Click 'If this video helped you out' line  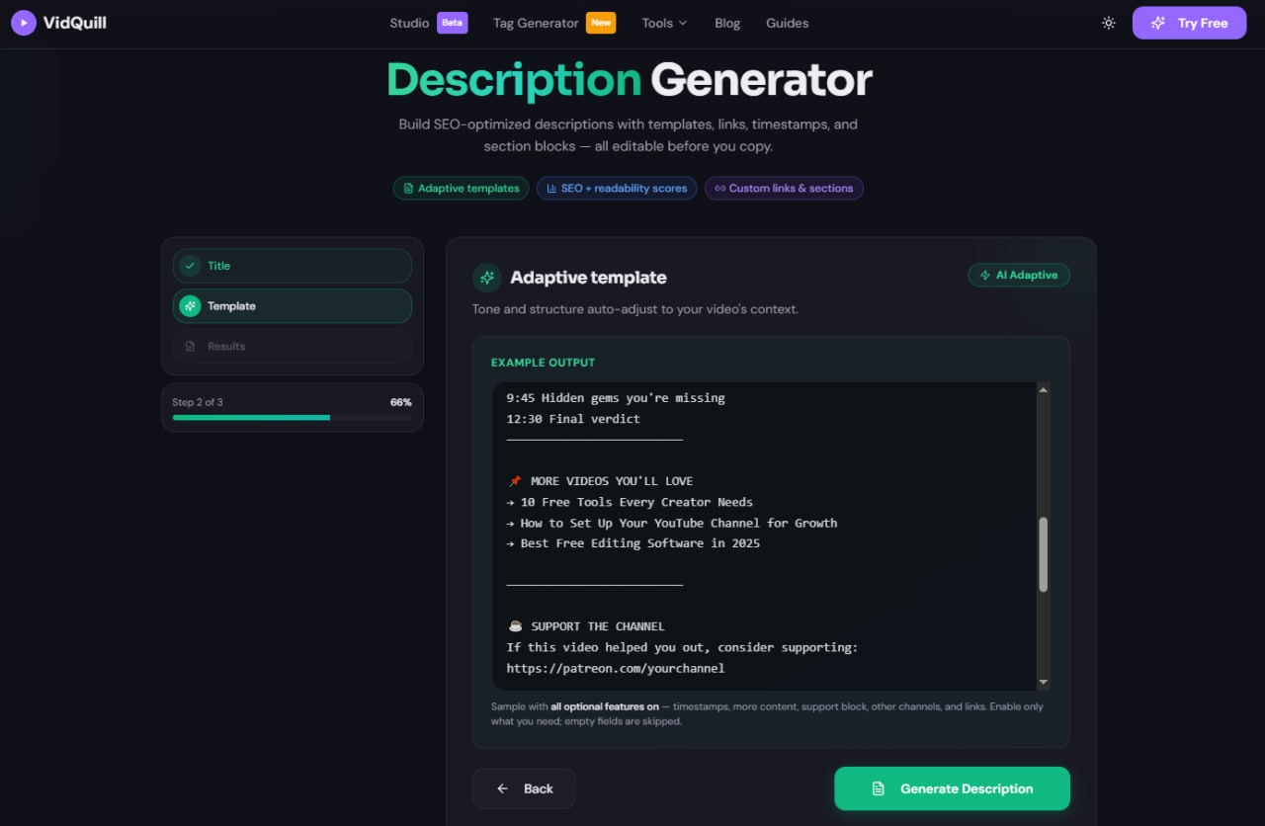[x=683, y=647]
